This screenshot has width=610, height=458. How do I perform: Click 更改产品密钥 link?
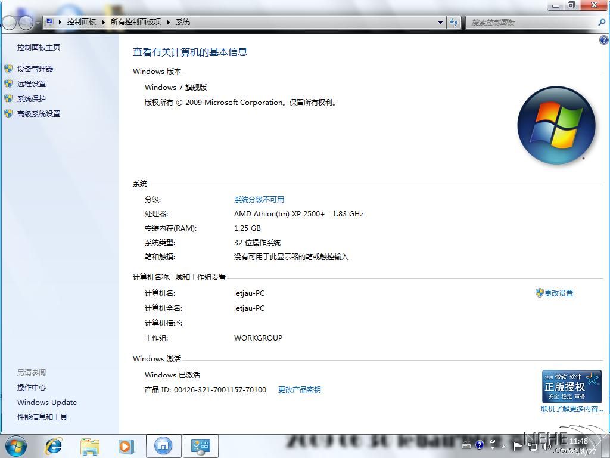(300, 390)
